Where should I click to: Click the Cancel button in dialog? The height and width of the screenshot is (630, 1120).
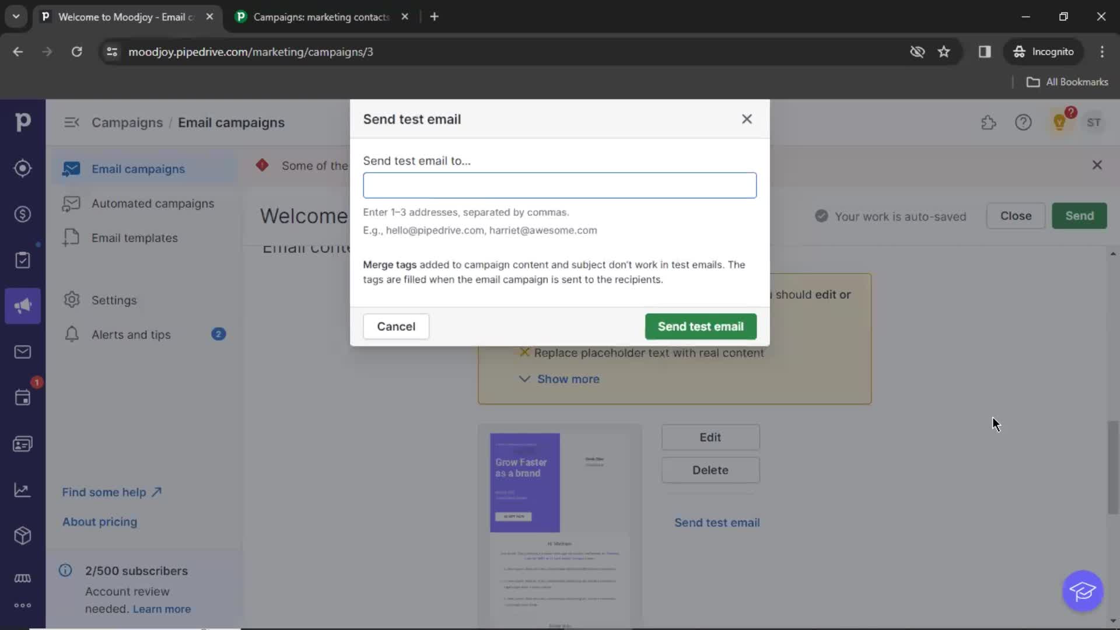pos(395,326)
